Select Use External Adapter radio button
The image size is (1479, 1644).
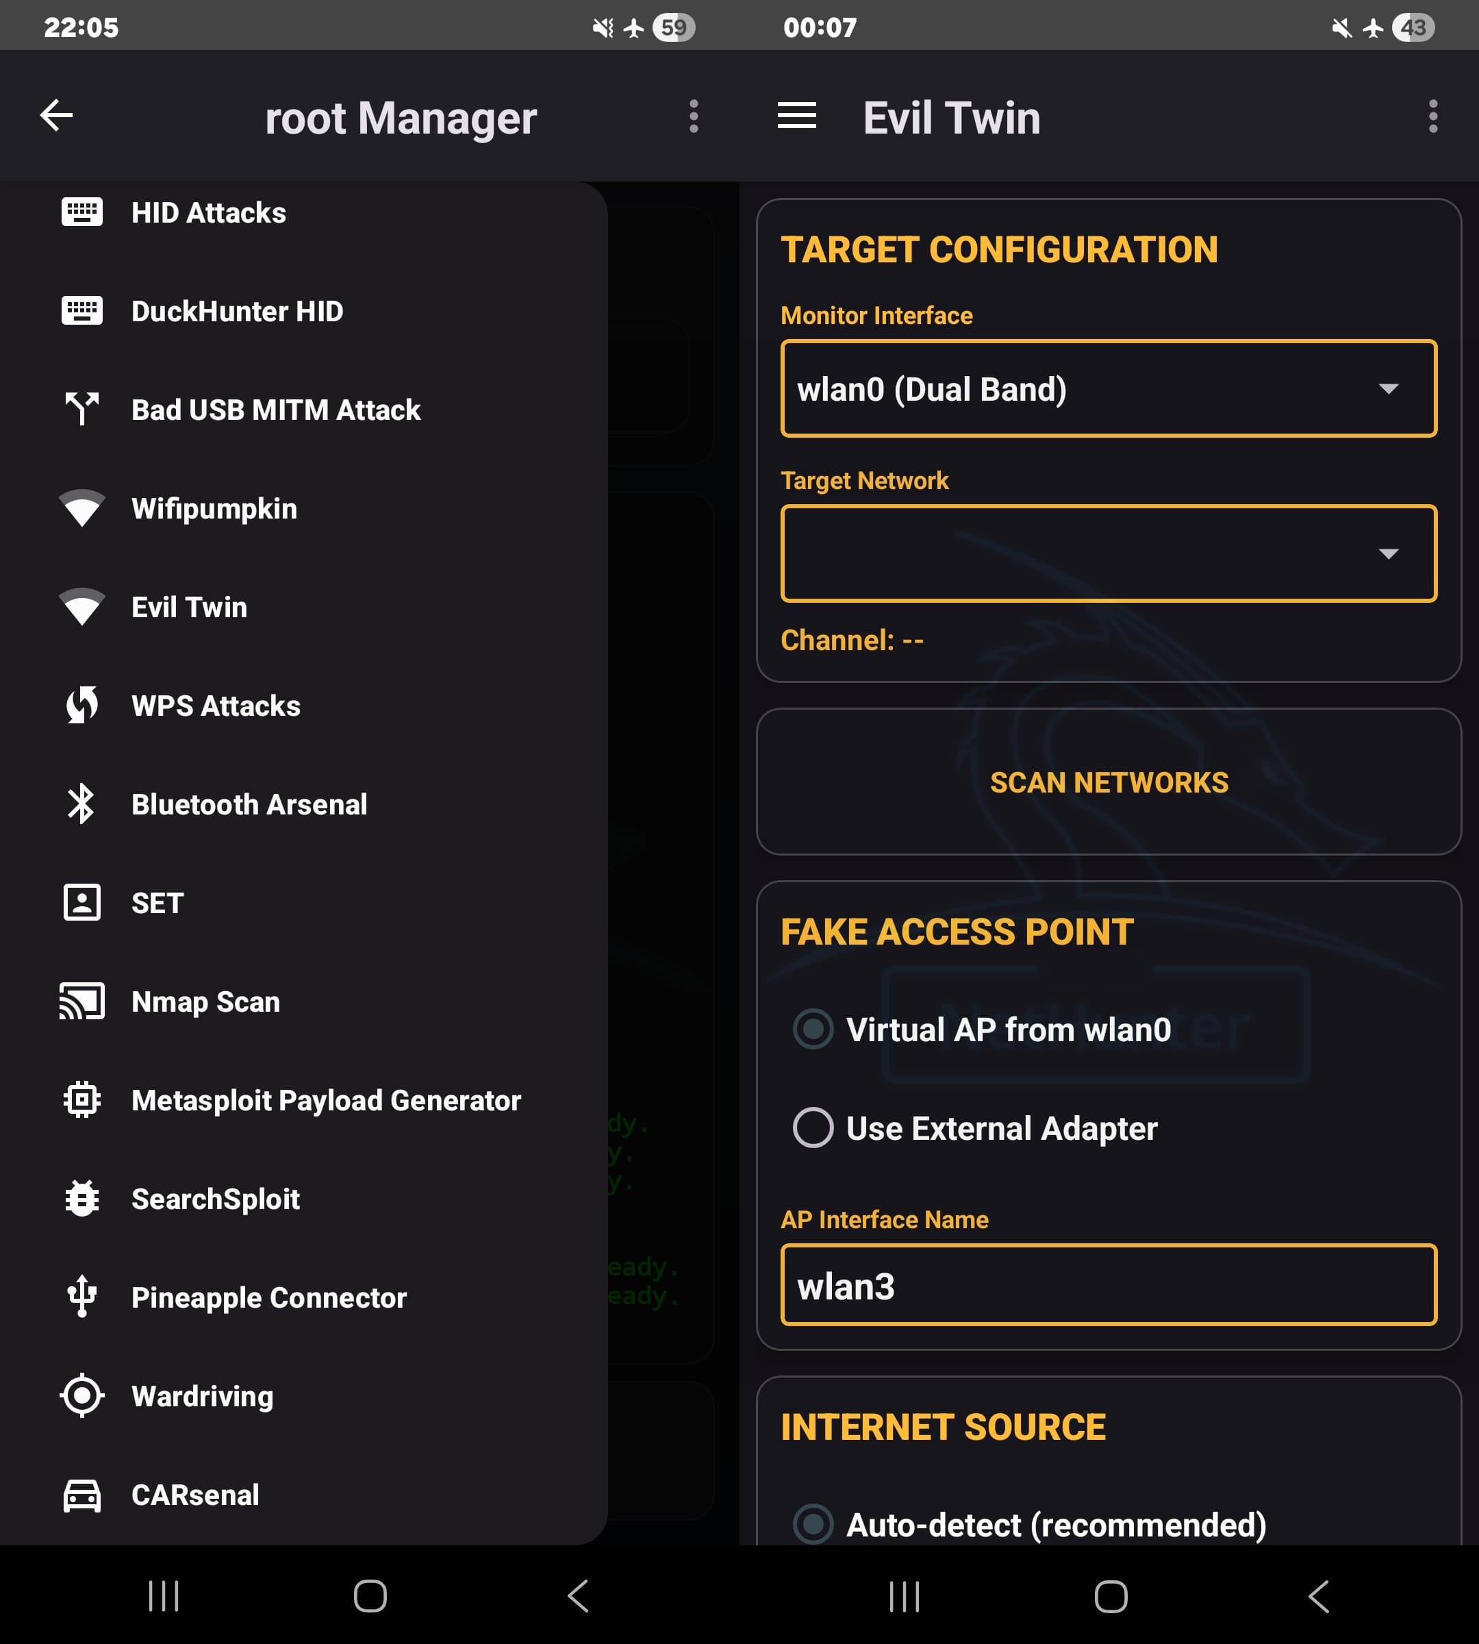[813, 1128]
